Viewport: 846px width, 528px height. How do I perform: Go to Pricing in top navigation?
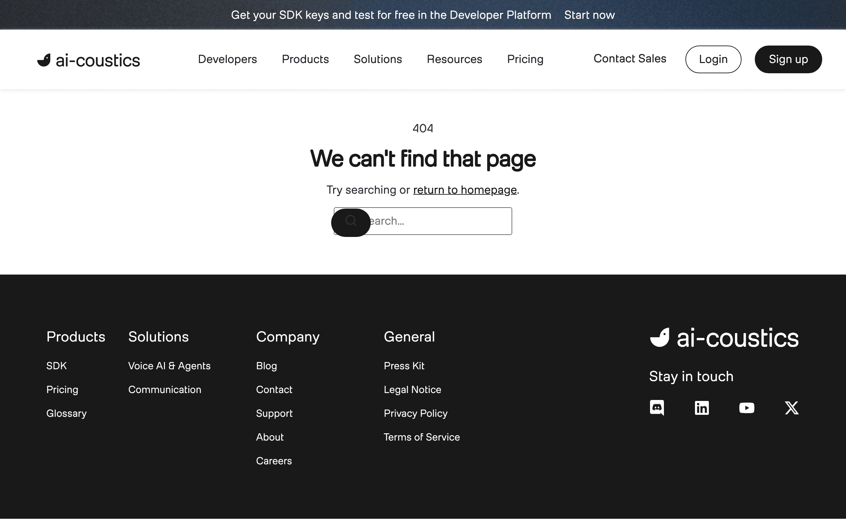point(525,59)
